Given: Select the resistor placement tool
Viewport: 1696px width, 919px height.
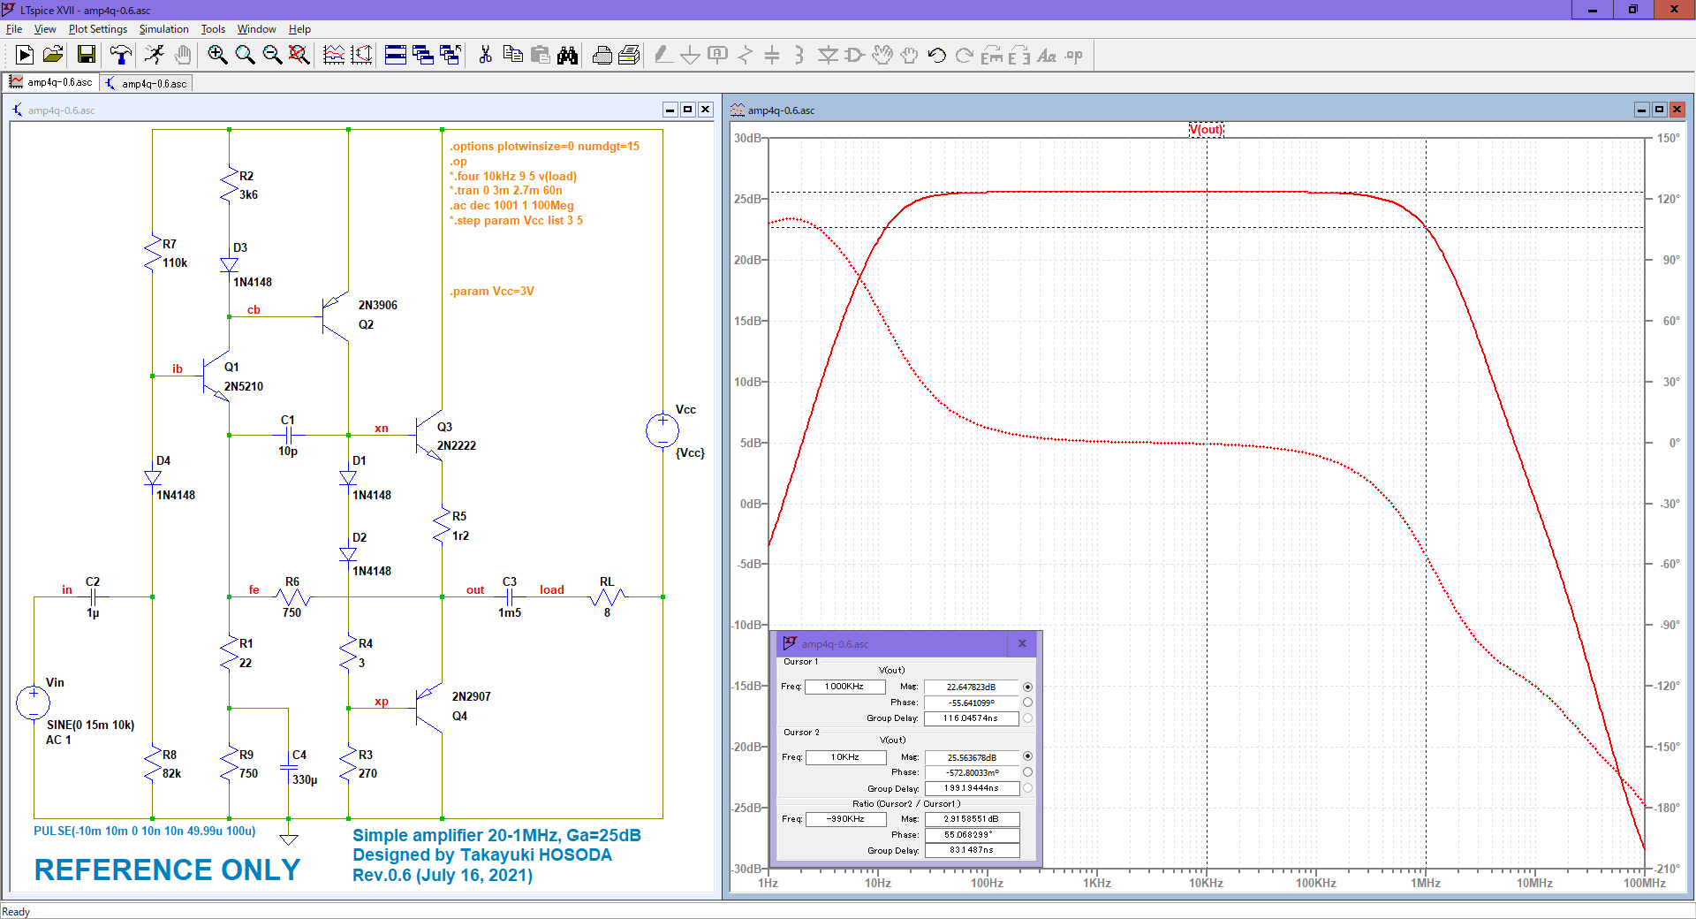Looking at the screenshot, I should pyautogui.click(x=746, y=55).
